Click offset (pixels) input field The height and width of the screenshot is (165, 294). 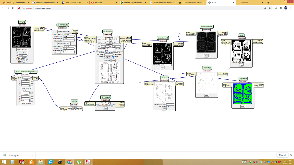[x=246, y=62]
